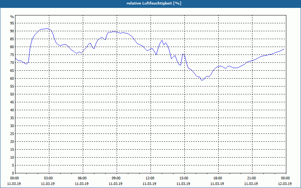301x188 pixels.
Task: Click the humidity curve peak near 03:00
Action: [46, 29]
